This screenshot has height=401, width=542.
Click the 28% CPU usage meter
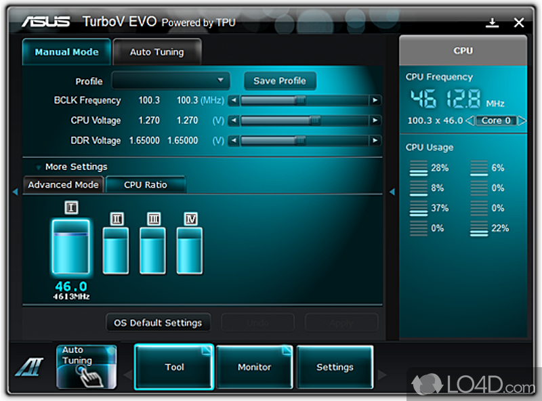419,168
